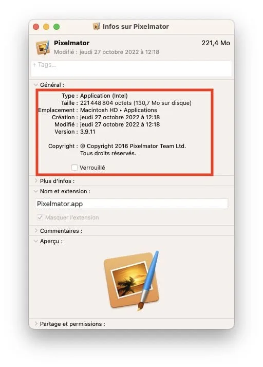Image resolution: width=263 pixels, height=367 pixels.
Task: Click the 'Copyright 2016 Pixelmator Team Ltd.' text
Action: pyautogui.click(x=136, y=146)
